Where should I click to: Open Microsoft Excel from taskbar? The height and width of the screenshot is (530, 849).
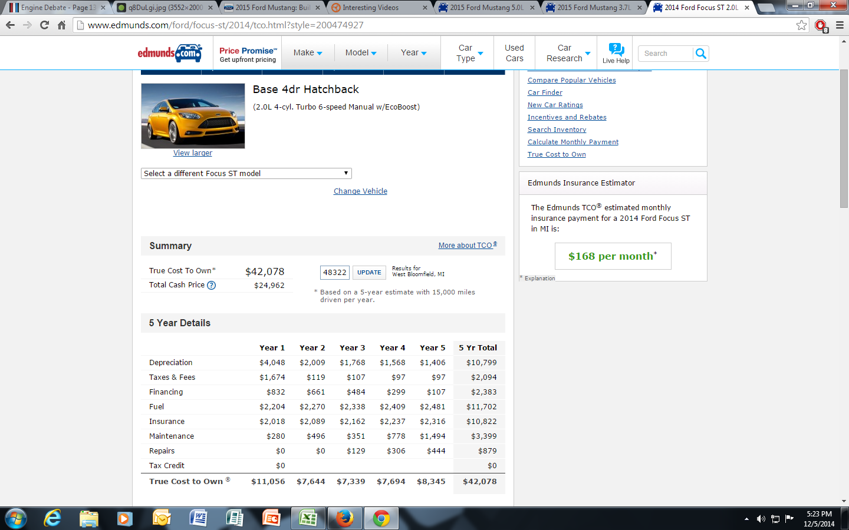[x=308, y=518]
